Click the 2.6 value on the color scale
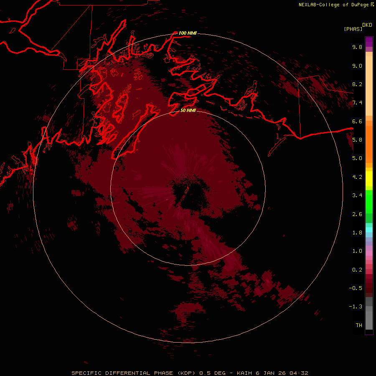 click(357, 214)
